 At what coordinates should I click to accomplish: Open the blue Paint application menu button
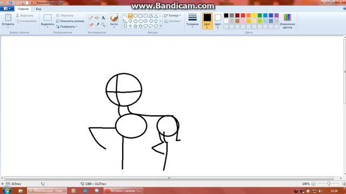coord(7,9)
